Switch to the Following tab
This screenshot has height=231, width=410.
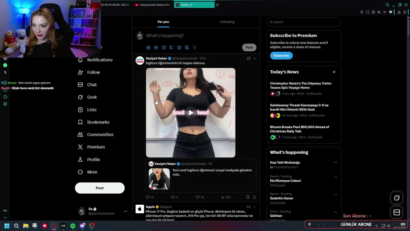click(x=227, y=22)
